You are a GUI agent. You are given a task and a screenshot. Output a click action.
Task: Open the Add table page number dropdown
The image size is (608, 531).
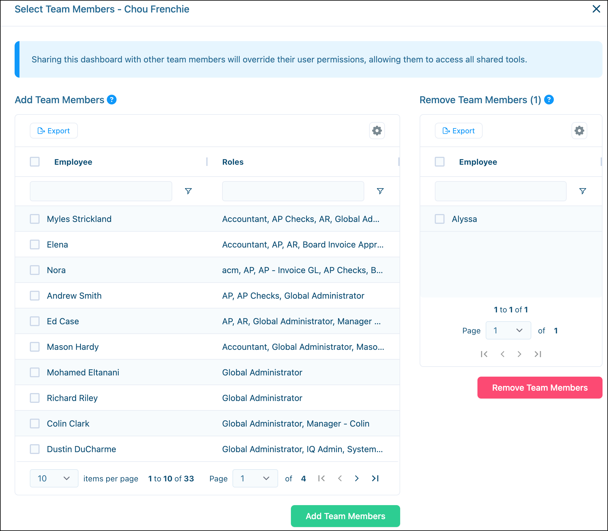[x=255, y=478]
